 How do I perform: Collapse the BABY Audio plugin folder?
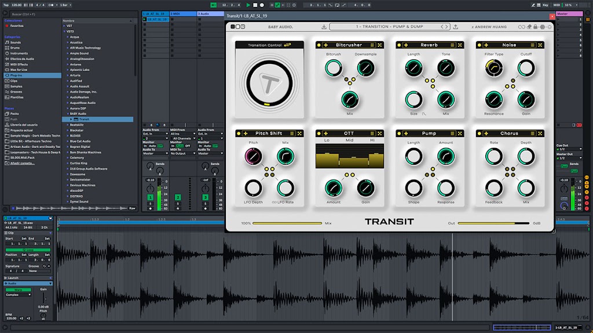click(x=68, y=114)
